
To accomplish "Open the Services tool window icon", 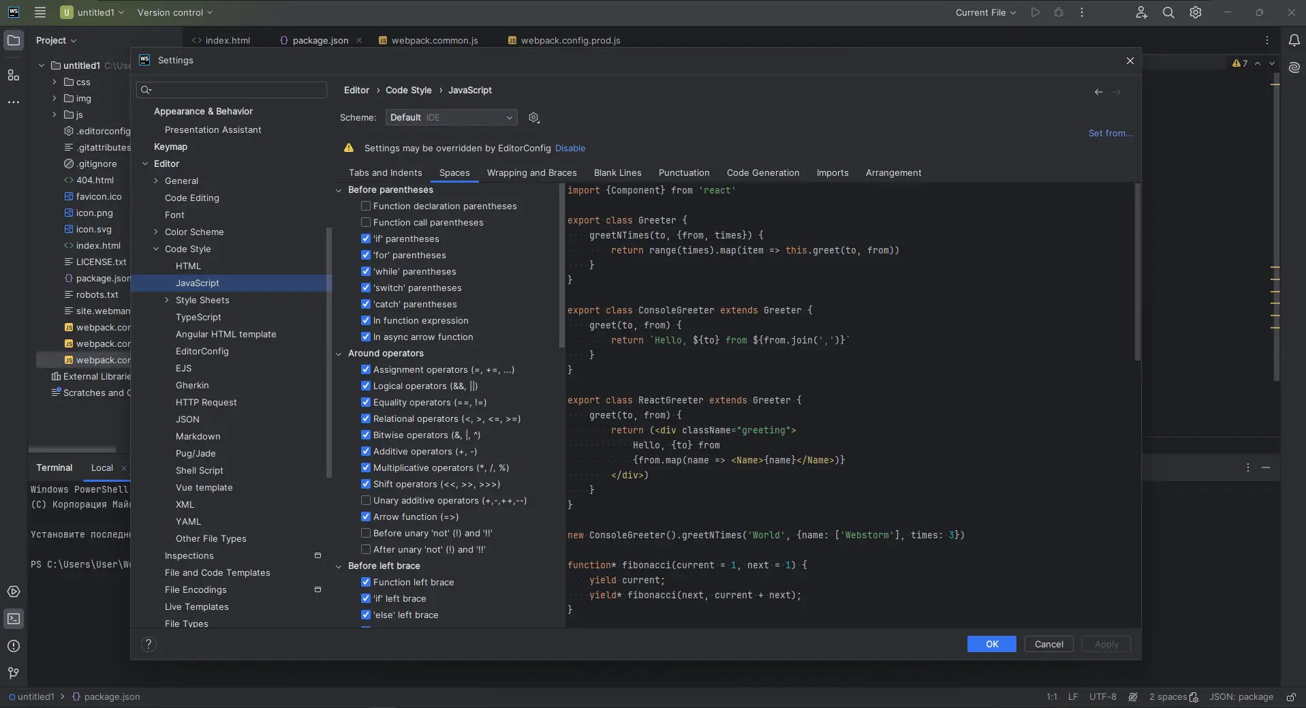I will (14, 591).
